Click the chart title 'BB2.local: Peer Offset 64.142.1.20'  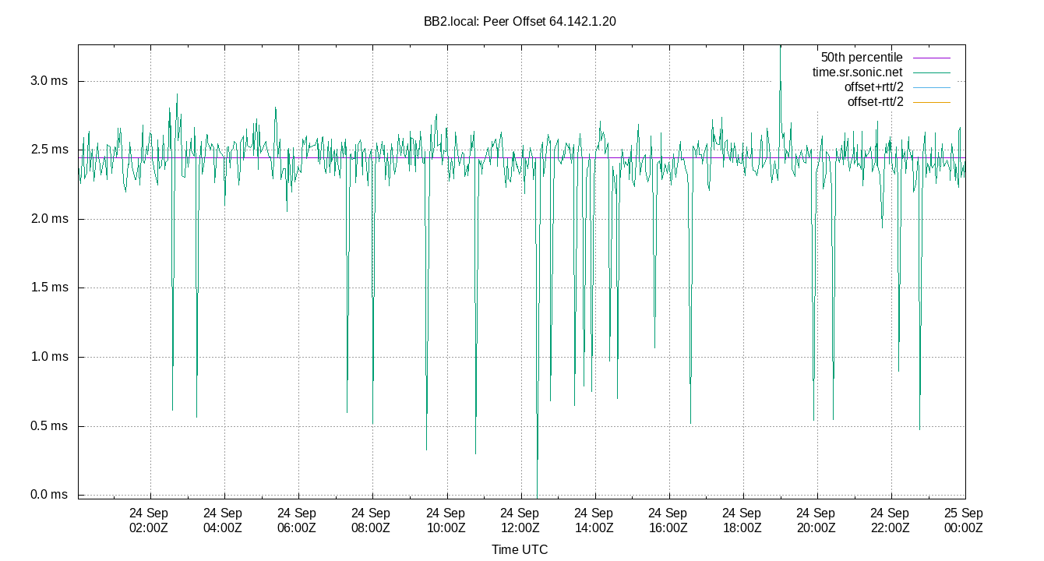(521, 22)
